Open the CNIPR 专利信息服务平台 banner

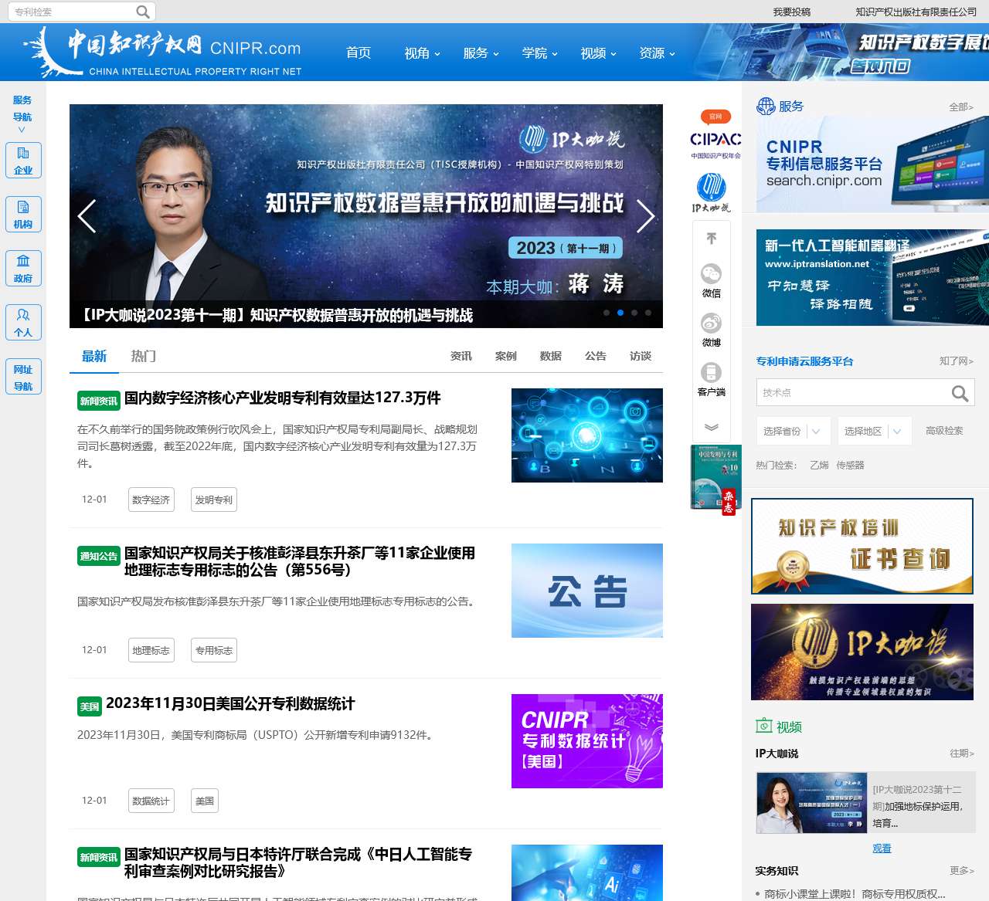(872, 164)
